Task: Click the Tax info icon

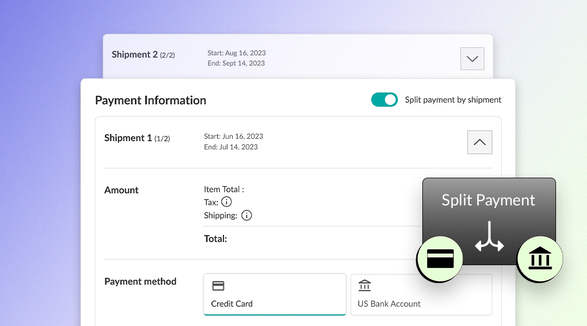Action: [227, 202]
